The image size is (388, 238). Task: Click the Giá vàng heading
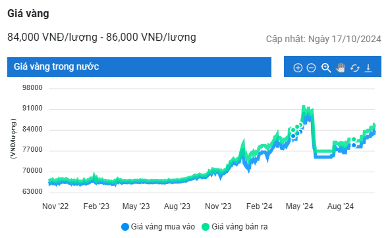click(x=28, y=13)
